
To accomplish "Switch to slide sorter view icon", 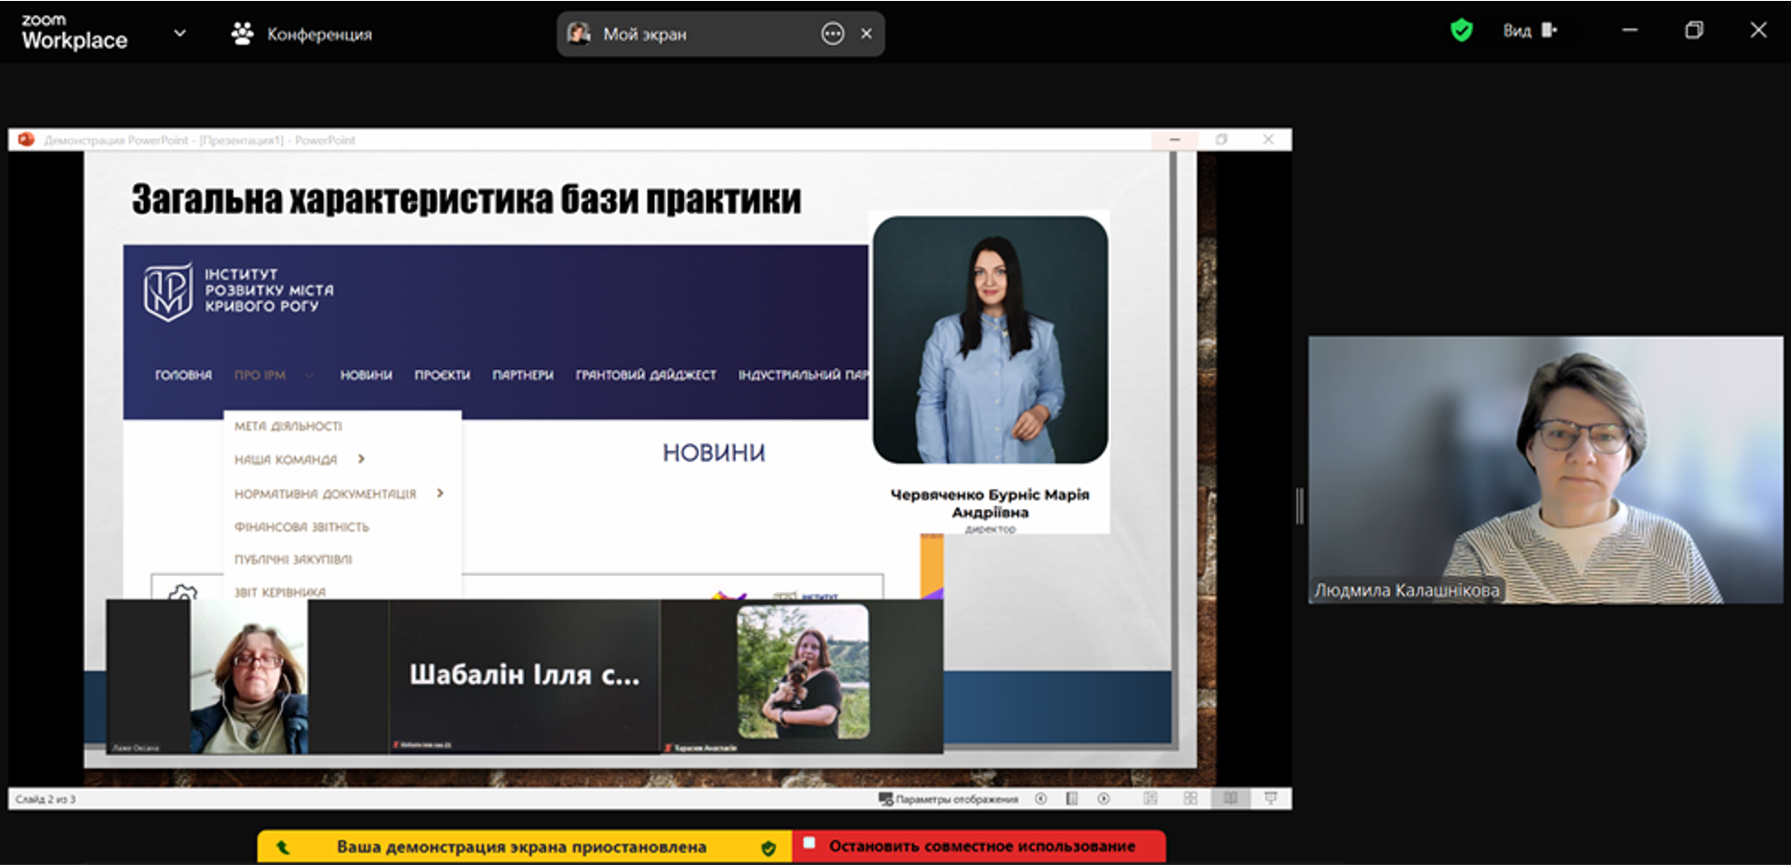I will tap(1190, 799).
